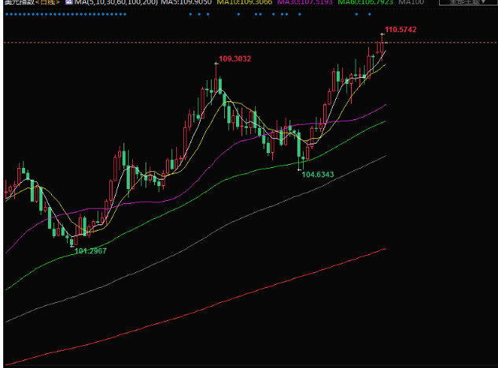Select the grey MA100 label

tap(411, 2)
